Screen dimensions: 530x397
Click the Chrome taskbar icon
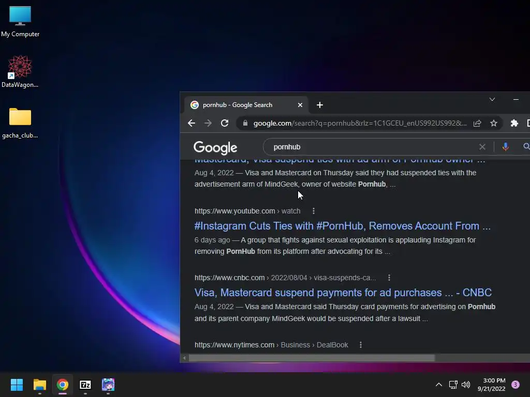pyautogui.click(x=63, y=385)
